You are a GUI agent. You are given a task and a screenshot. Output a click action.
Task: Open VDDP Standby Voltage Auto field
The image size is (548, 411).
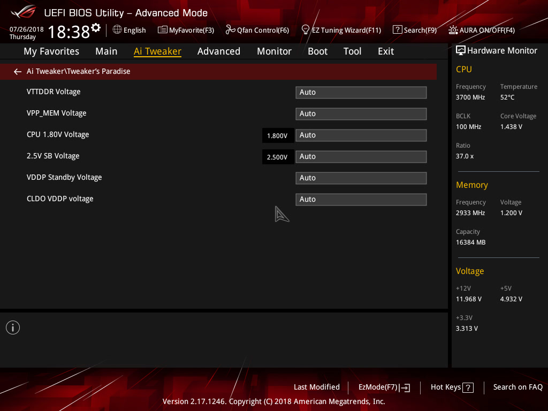click(x=361, y=178)
